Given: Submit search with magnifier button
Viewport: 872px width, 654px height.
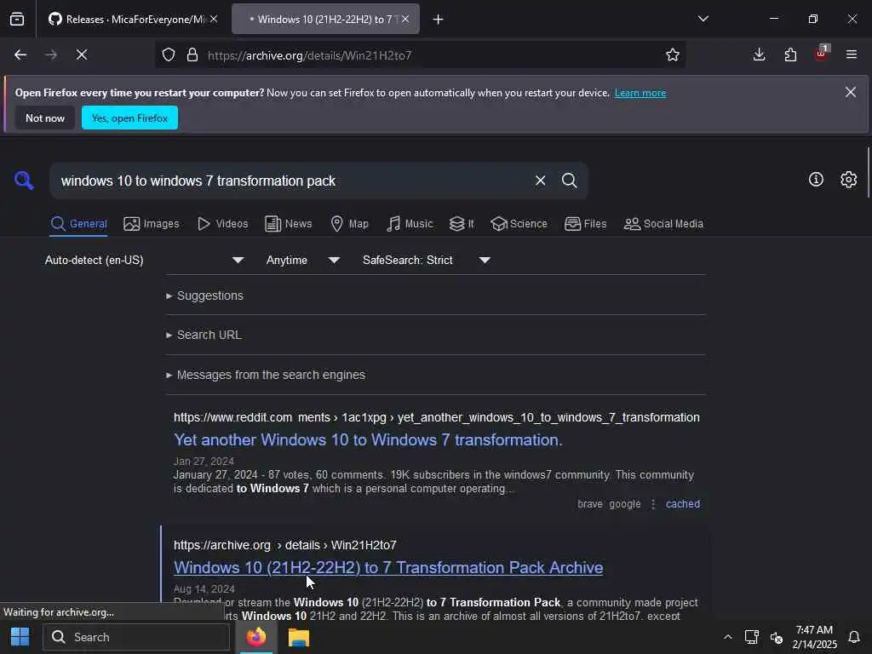Looking at the screenshot, I should click(569, 181).
